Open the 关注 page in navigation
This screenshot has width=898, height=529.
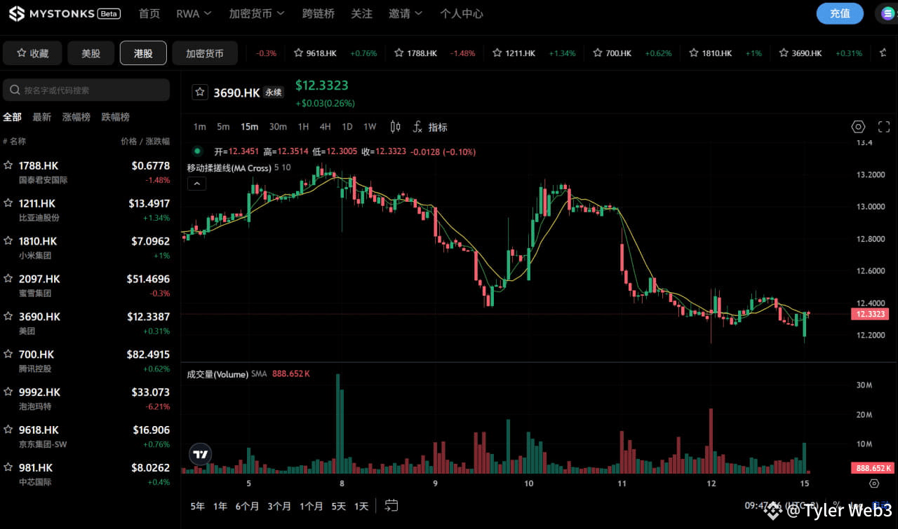(x=362, y=13)
